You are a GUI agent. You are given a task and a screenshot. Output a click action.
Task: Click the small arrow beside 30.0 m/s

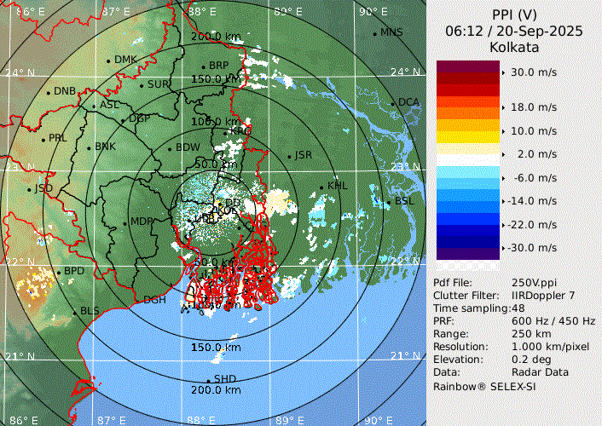(x=503, y=72)
